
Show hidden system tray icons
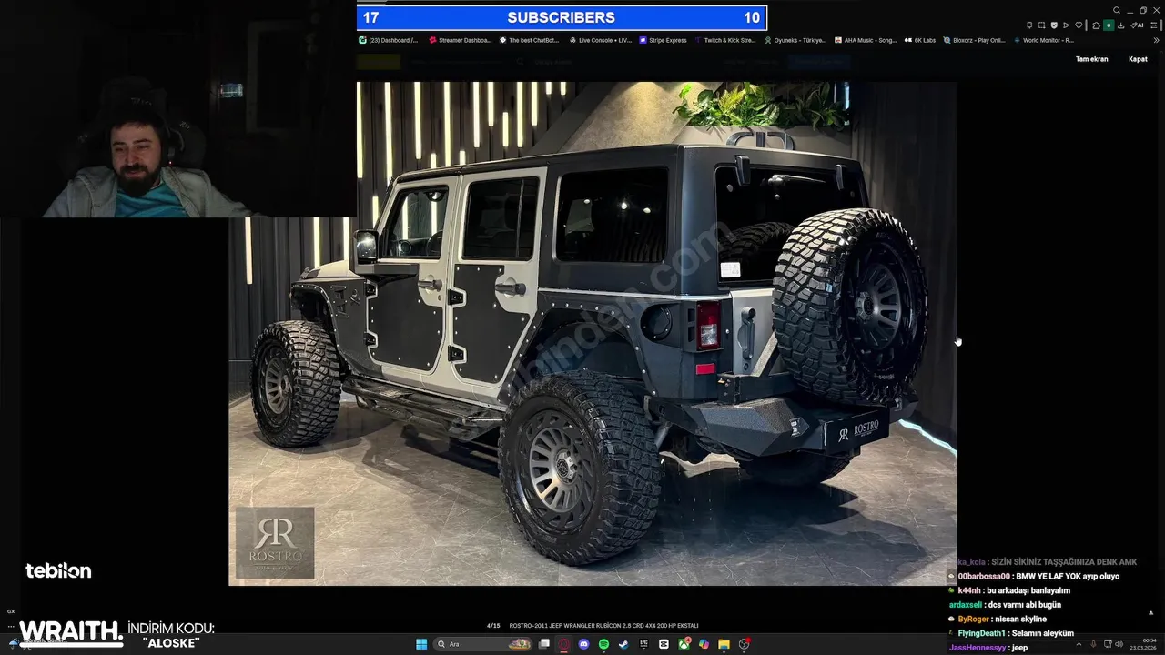pyautogui.click(x=1079, y=644)
